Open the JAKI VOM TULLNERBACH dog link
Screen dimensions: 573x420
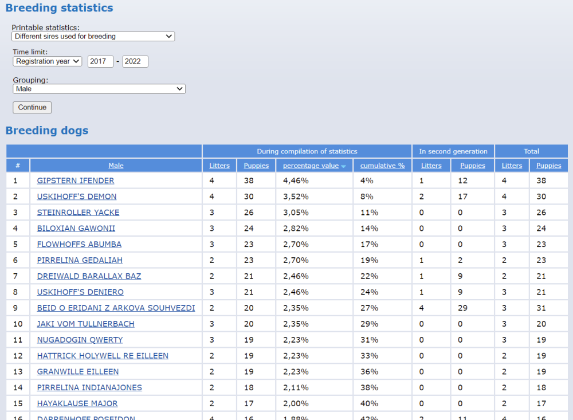[85, 324]
